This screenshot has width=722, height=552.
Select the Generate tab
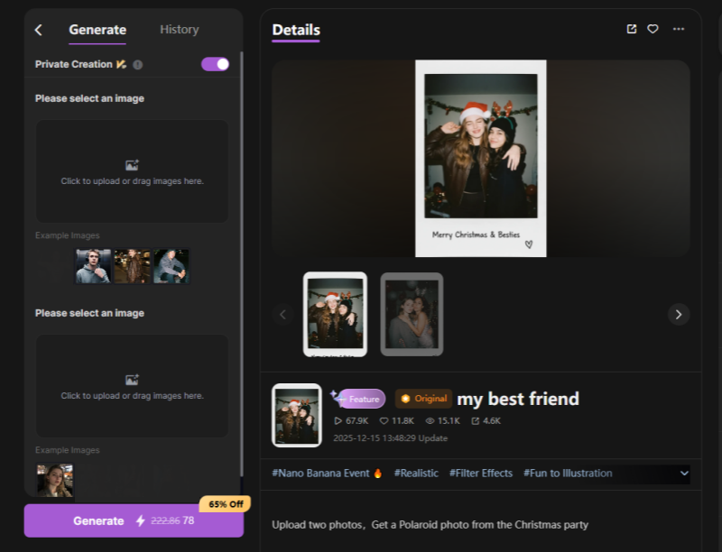97,30
